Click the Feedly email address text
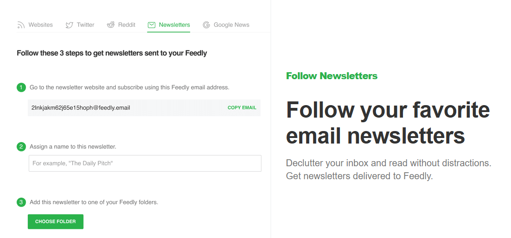Image resolution: width=511 pixels, height=238 pixels. click(x=81, y=108)
